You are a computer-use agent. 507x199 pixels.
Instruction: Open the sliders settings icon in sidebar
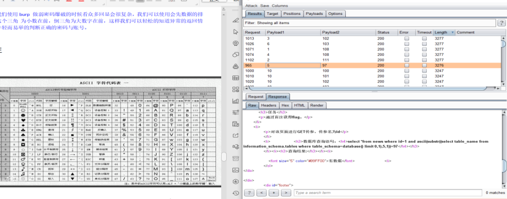tap(236, 112)
